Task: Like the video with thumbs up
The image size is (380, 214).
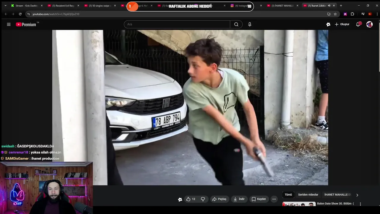Action: click(x=191, y=199)
